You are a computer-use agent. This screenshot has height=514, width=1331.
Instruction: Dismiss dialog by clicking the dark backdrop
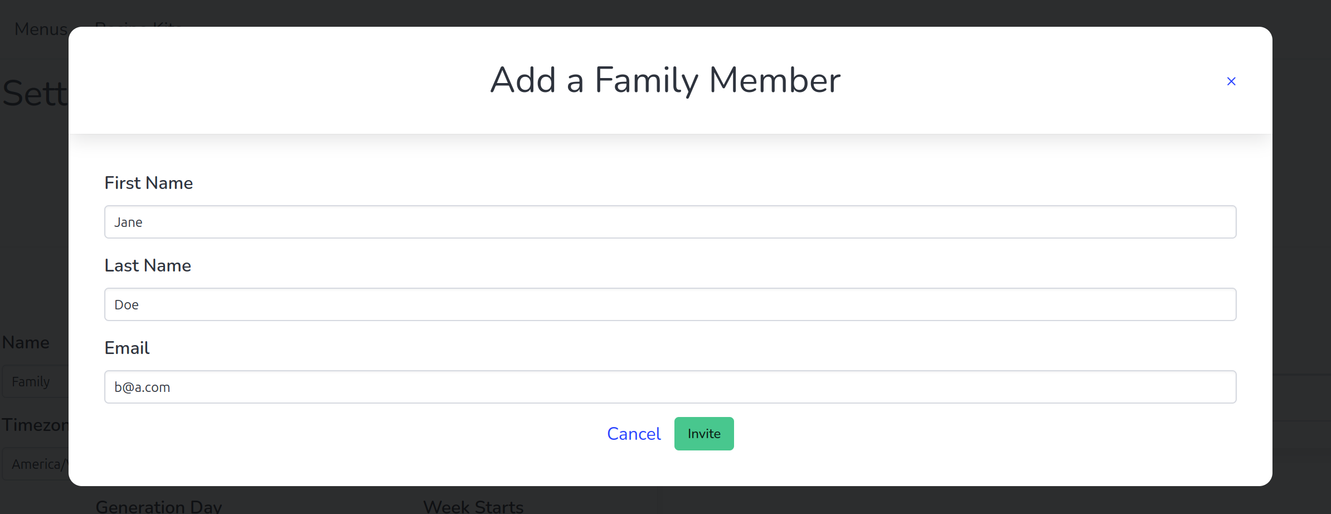coord(1301,251)
